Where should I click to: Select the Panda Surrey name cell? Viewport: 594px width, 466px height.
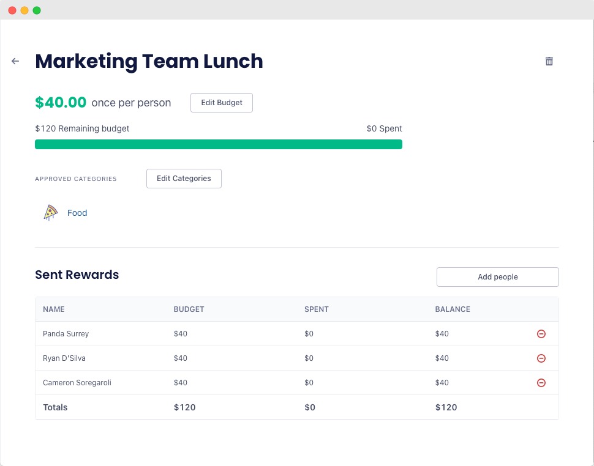[x=66, y=334]
